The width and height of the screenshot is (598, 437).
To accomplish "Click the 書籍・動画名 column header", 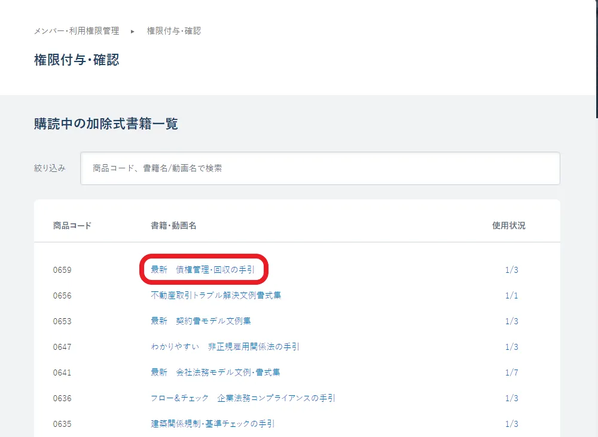I will [173, 226].
